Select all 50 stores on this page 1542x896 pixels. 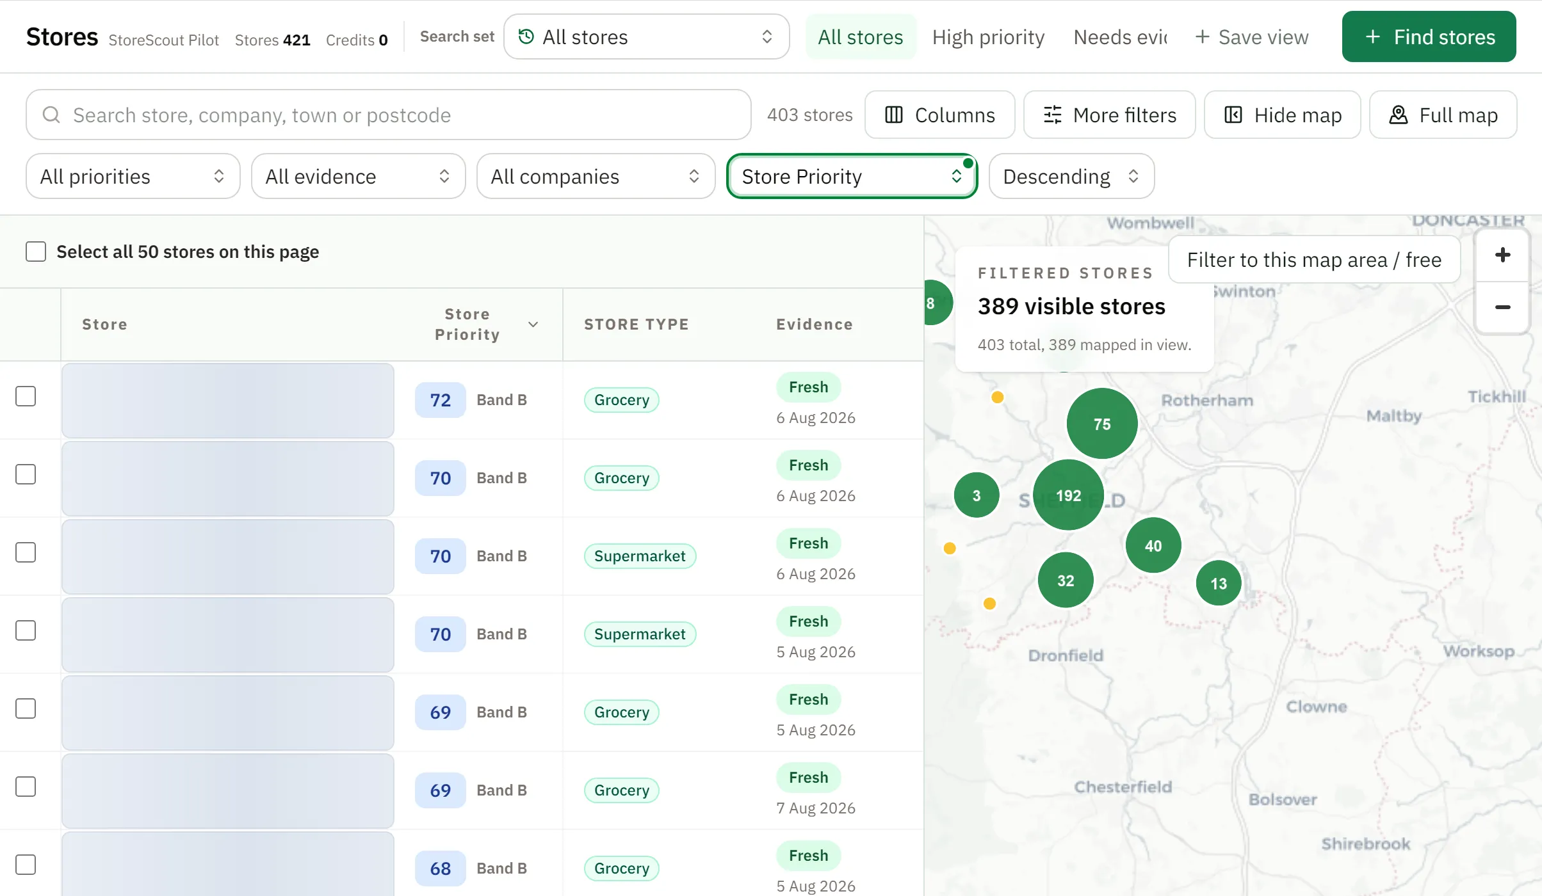click(36, 252)
